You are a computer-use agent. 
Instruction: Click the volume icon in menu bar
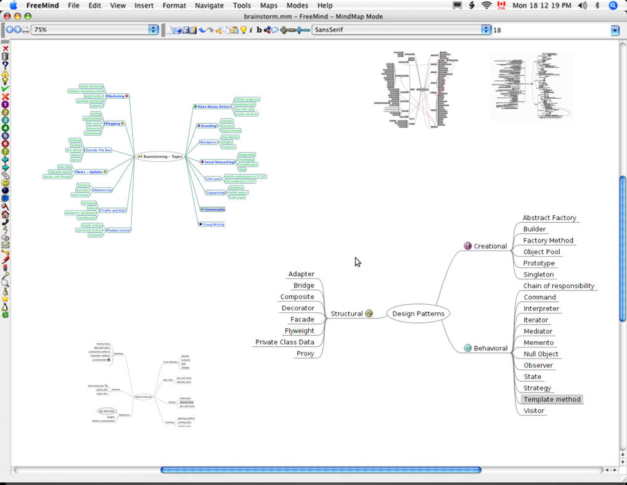[x=583, y=6]
